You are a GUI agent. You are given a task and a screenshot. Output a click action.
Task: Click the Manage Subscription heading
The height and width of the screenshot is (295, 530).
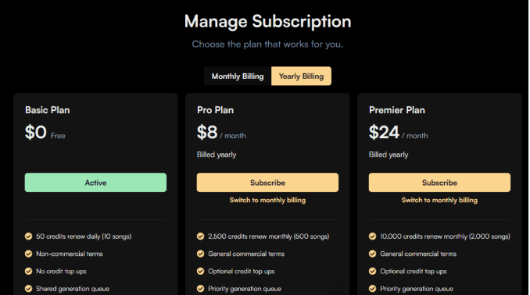tap(267, 22)
